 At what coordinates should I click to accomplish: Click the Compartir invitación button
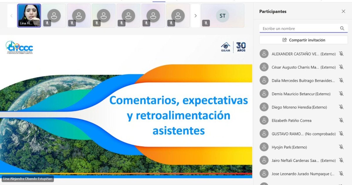tap(303, 40)
